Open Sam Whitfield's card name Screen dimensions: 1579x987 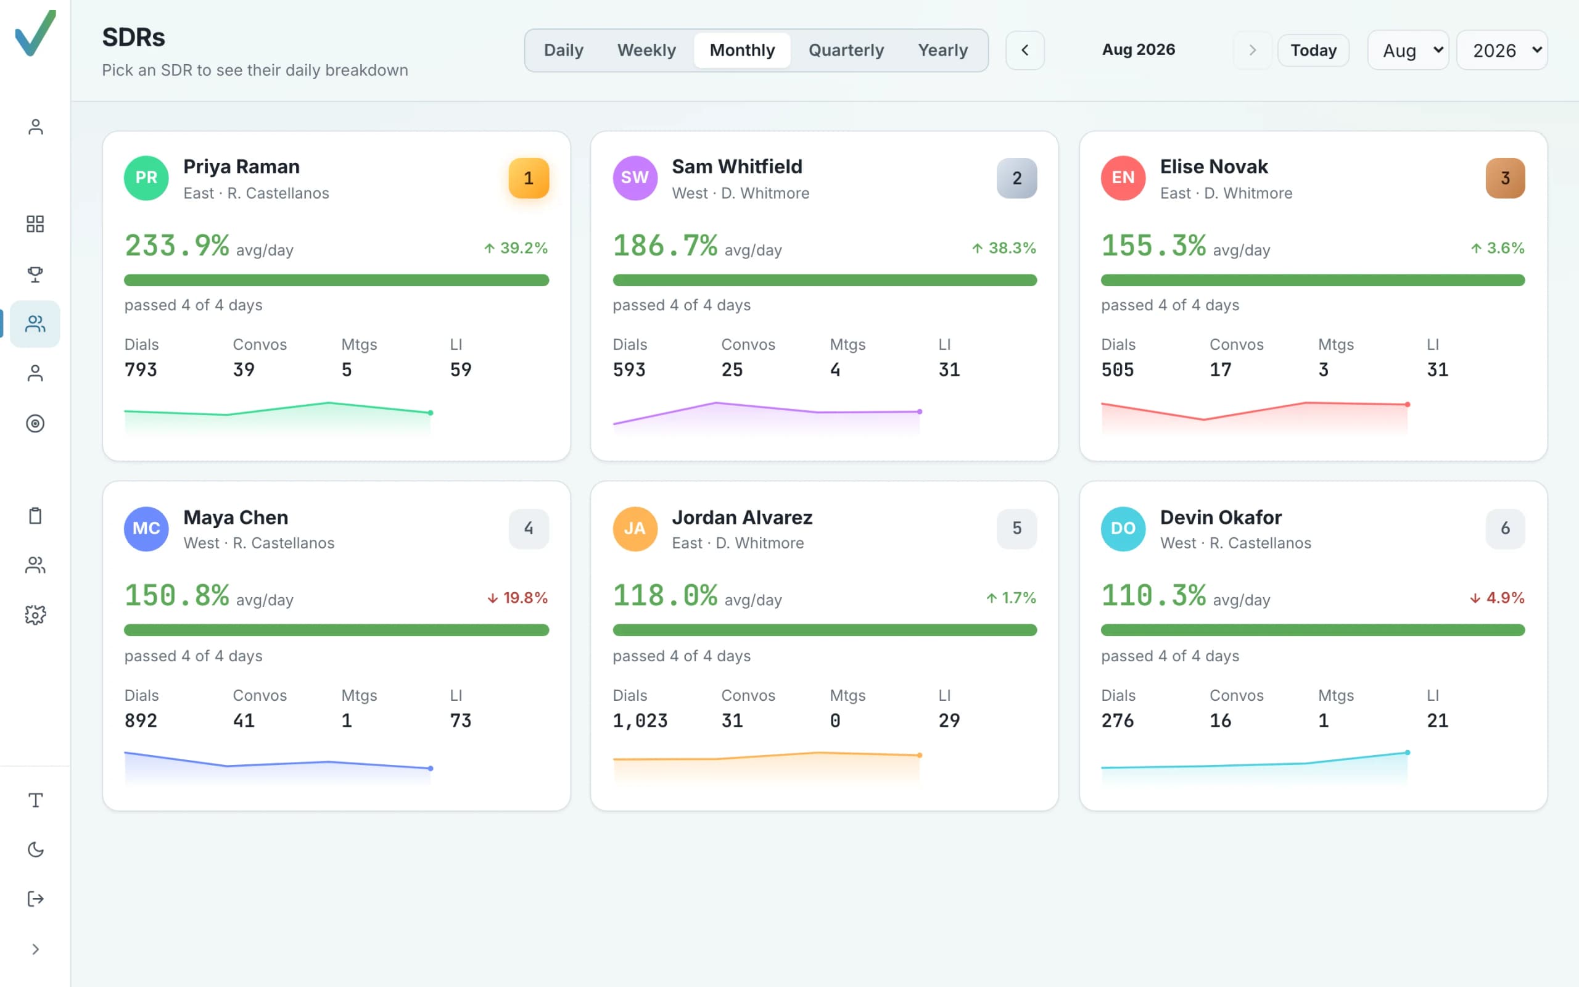(x=736, y=167)
